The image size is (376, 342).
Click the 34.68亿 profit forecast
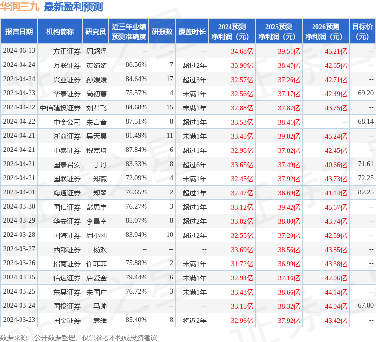(242, 51)
